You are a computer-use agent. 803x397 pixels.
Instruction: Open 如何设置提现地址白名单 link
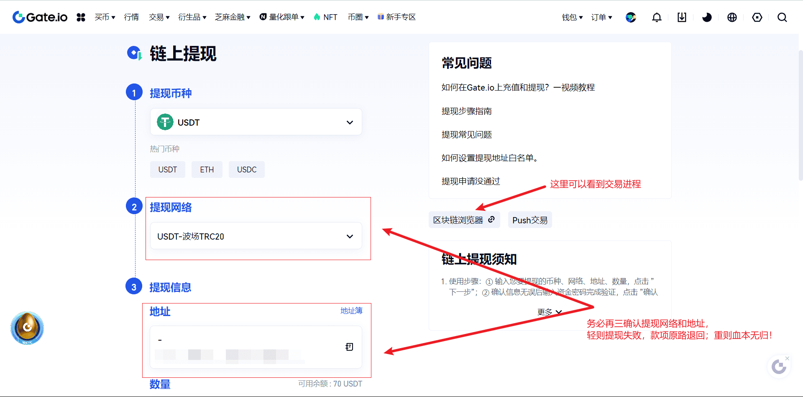490,158
